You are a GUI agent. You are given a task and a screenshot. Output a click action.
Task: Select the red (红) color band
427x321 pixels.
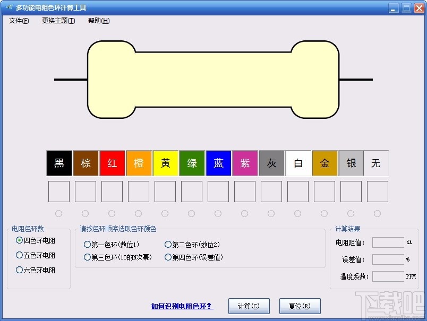(x=112, y=163)
